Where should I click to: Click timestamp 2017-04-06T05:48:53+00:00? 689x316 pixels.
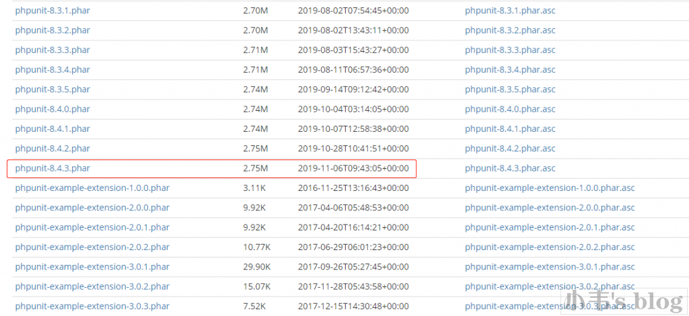coord(353,208)
